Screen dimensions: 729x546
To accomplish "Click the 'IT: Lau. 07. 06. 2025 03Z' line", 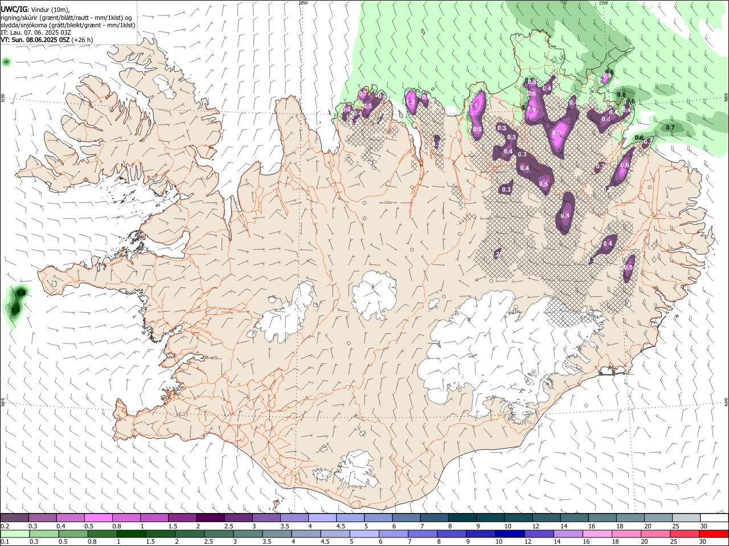I will click(x=36, y=32).
